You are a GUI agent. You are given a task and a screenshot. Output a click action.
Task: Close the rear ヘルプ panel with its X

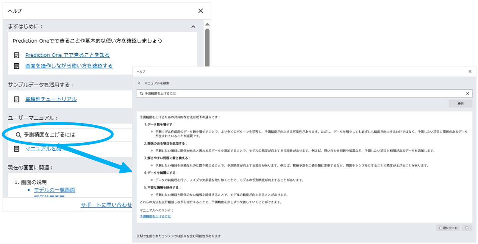tap(200, 11)
